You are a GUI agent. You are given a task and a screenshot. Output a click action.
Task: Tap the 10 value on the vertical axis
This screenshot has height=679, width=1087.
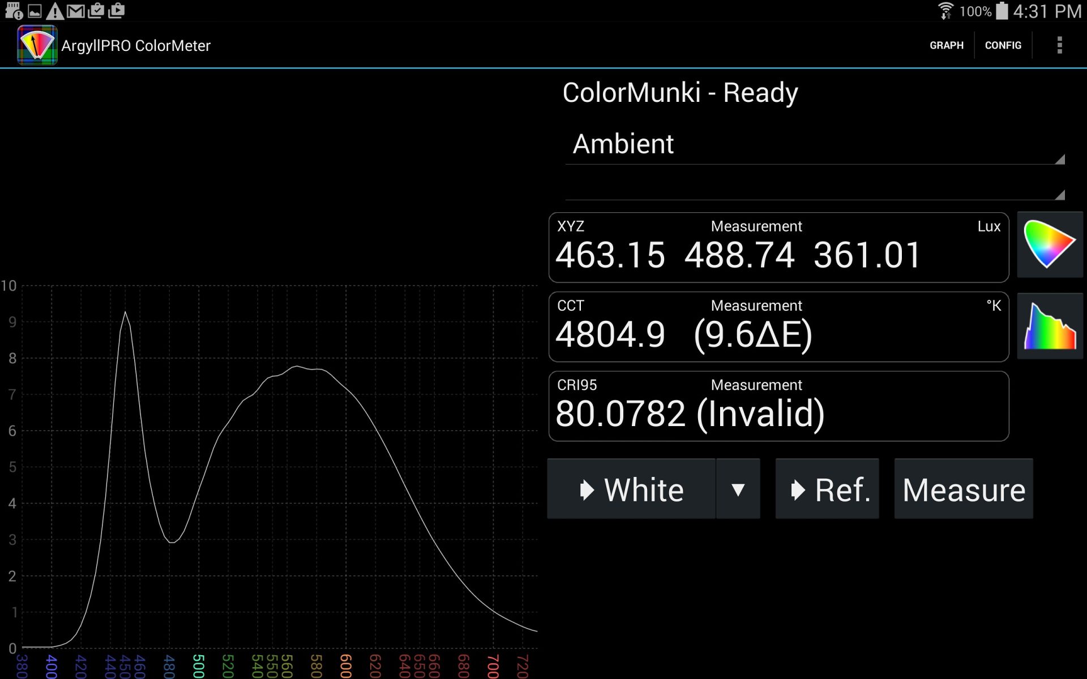click(8, 286)
